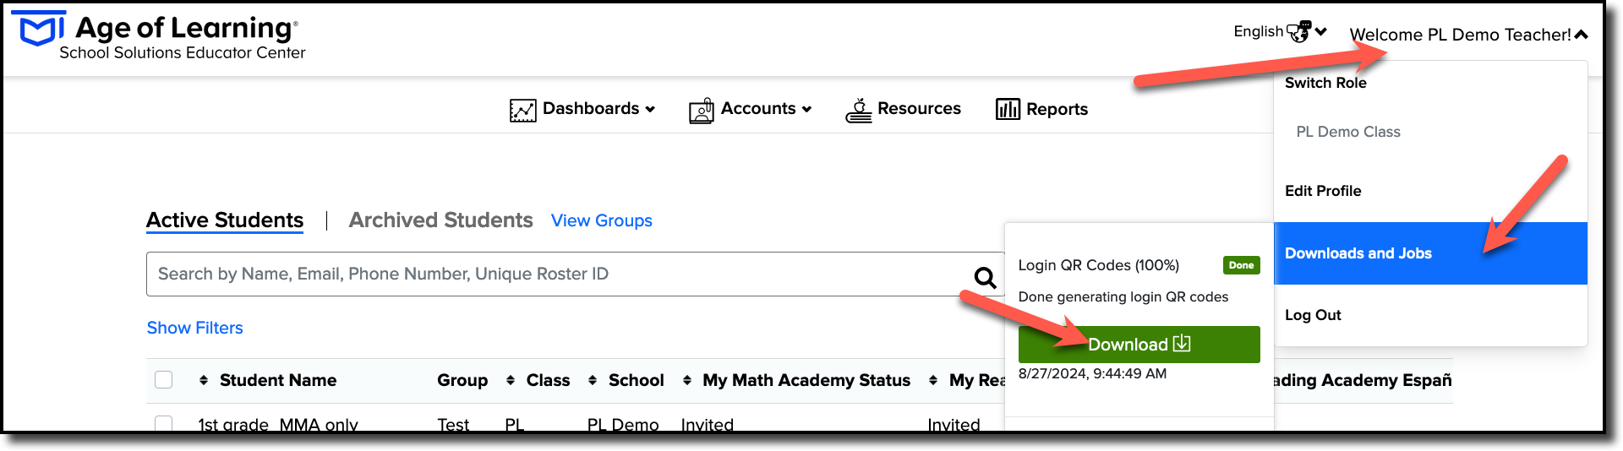Sort the Class column with its arrows
Viewport: 1623px width, 451px height.
(x=511, y=380)
